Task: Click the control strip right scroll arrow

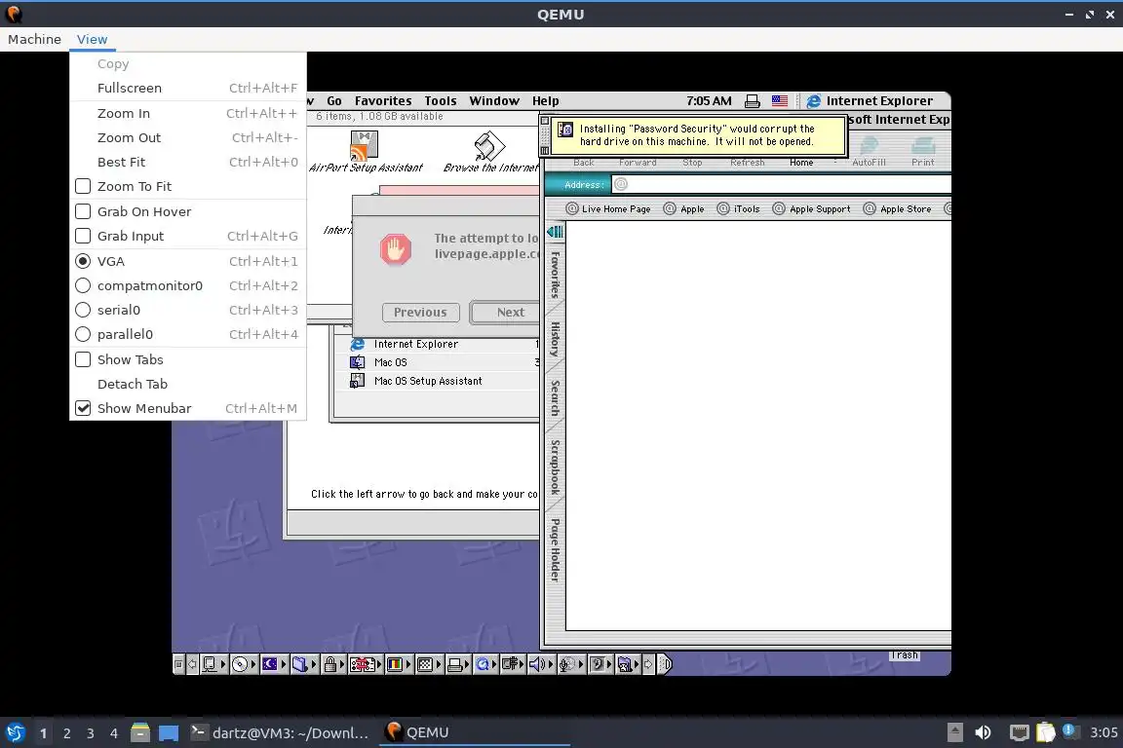Action: (x=648, y=664)
